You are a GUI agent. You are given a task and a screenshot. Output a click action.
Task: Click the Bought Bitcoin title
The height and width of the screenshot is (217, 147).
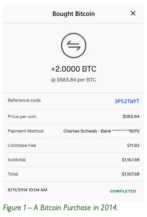pyautogui.click(x=73, y=14)
